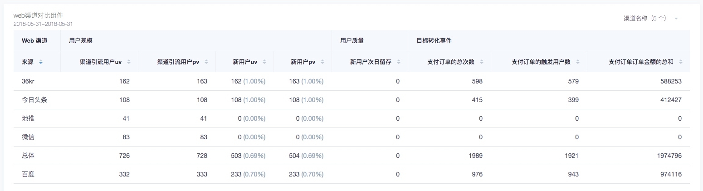
Task: Click sort icon for 渠道引流用户uv
Action: [129, 62]
